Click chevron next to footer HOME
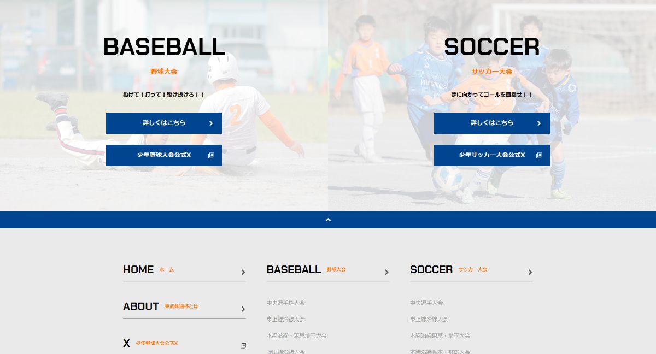 [x=243, y=272]
